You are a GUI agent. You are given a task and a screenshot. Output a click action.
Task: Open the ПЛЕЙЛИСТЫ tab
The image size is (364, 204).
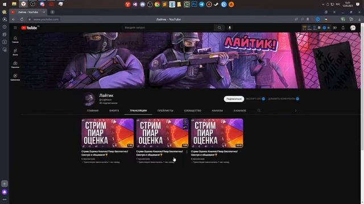tap(166, 110)
